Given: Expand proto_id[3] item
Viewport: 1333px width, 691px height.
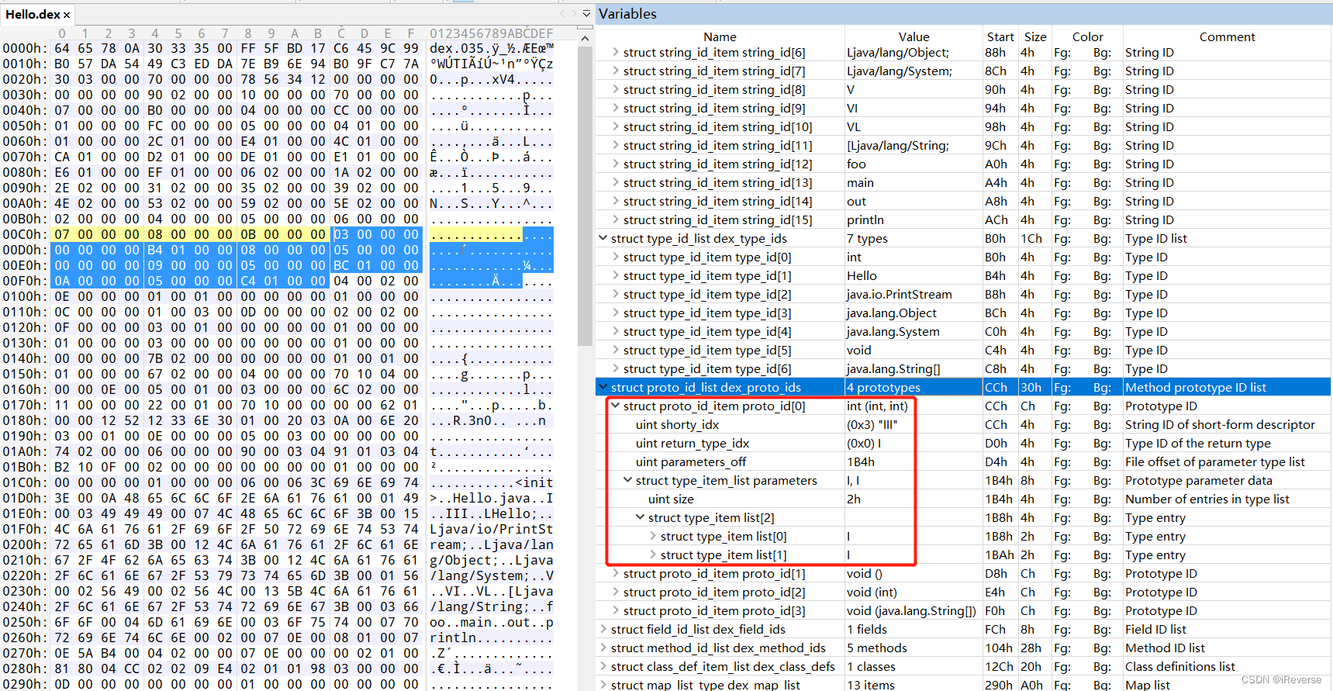Looking at the screenshot, I should click(616, 610).
